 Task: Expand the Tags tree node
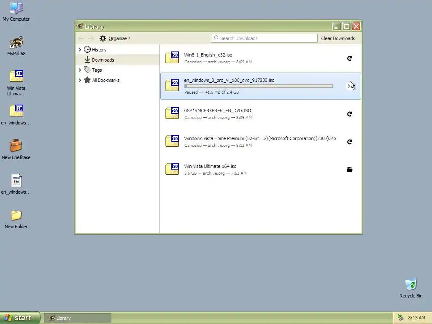pyautogui.click(x=80, y=70)
